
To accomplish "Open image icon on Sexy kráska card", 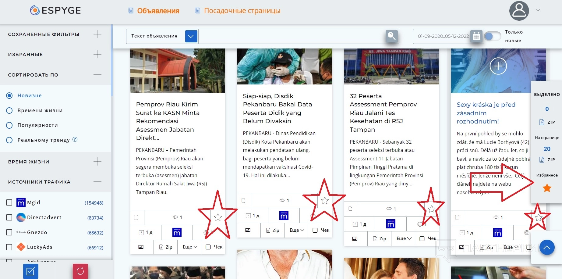I will 461,247.
